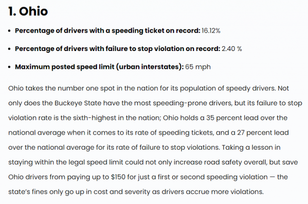Viewport: 308px width, 204px height.
Task: Click "Percentage of drivers with a speeding ticket" label
Action: (x=90, y=31)
